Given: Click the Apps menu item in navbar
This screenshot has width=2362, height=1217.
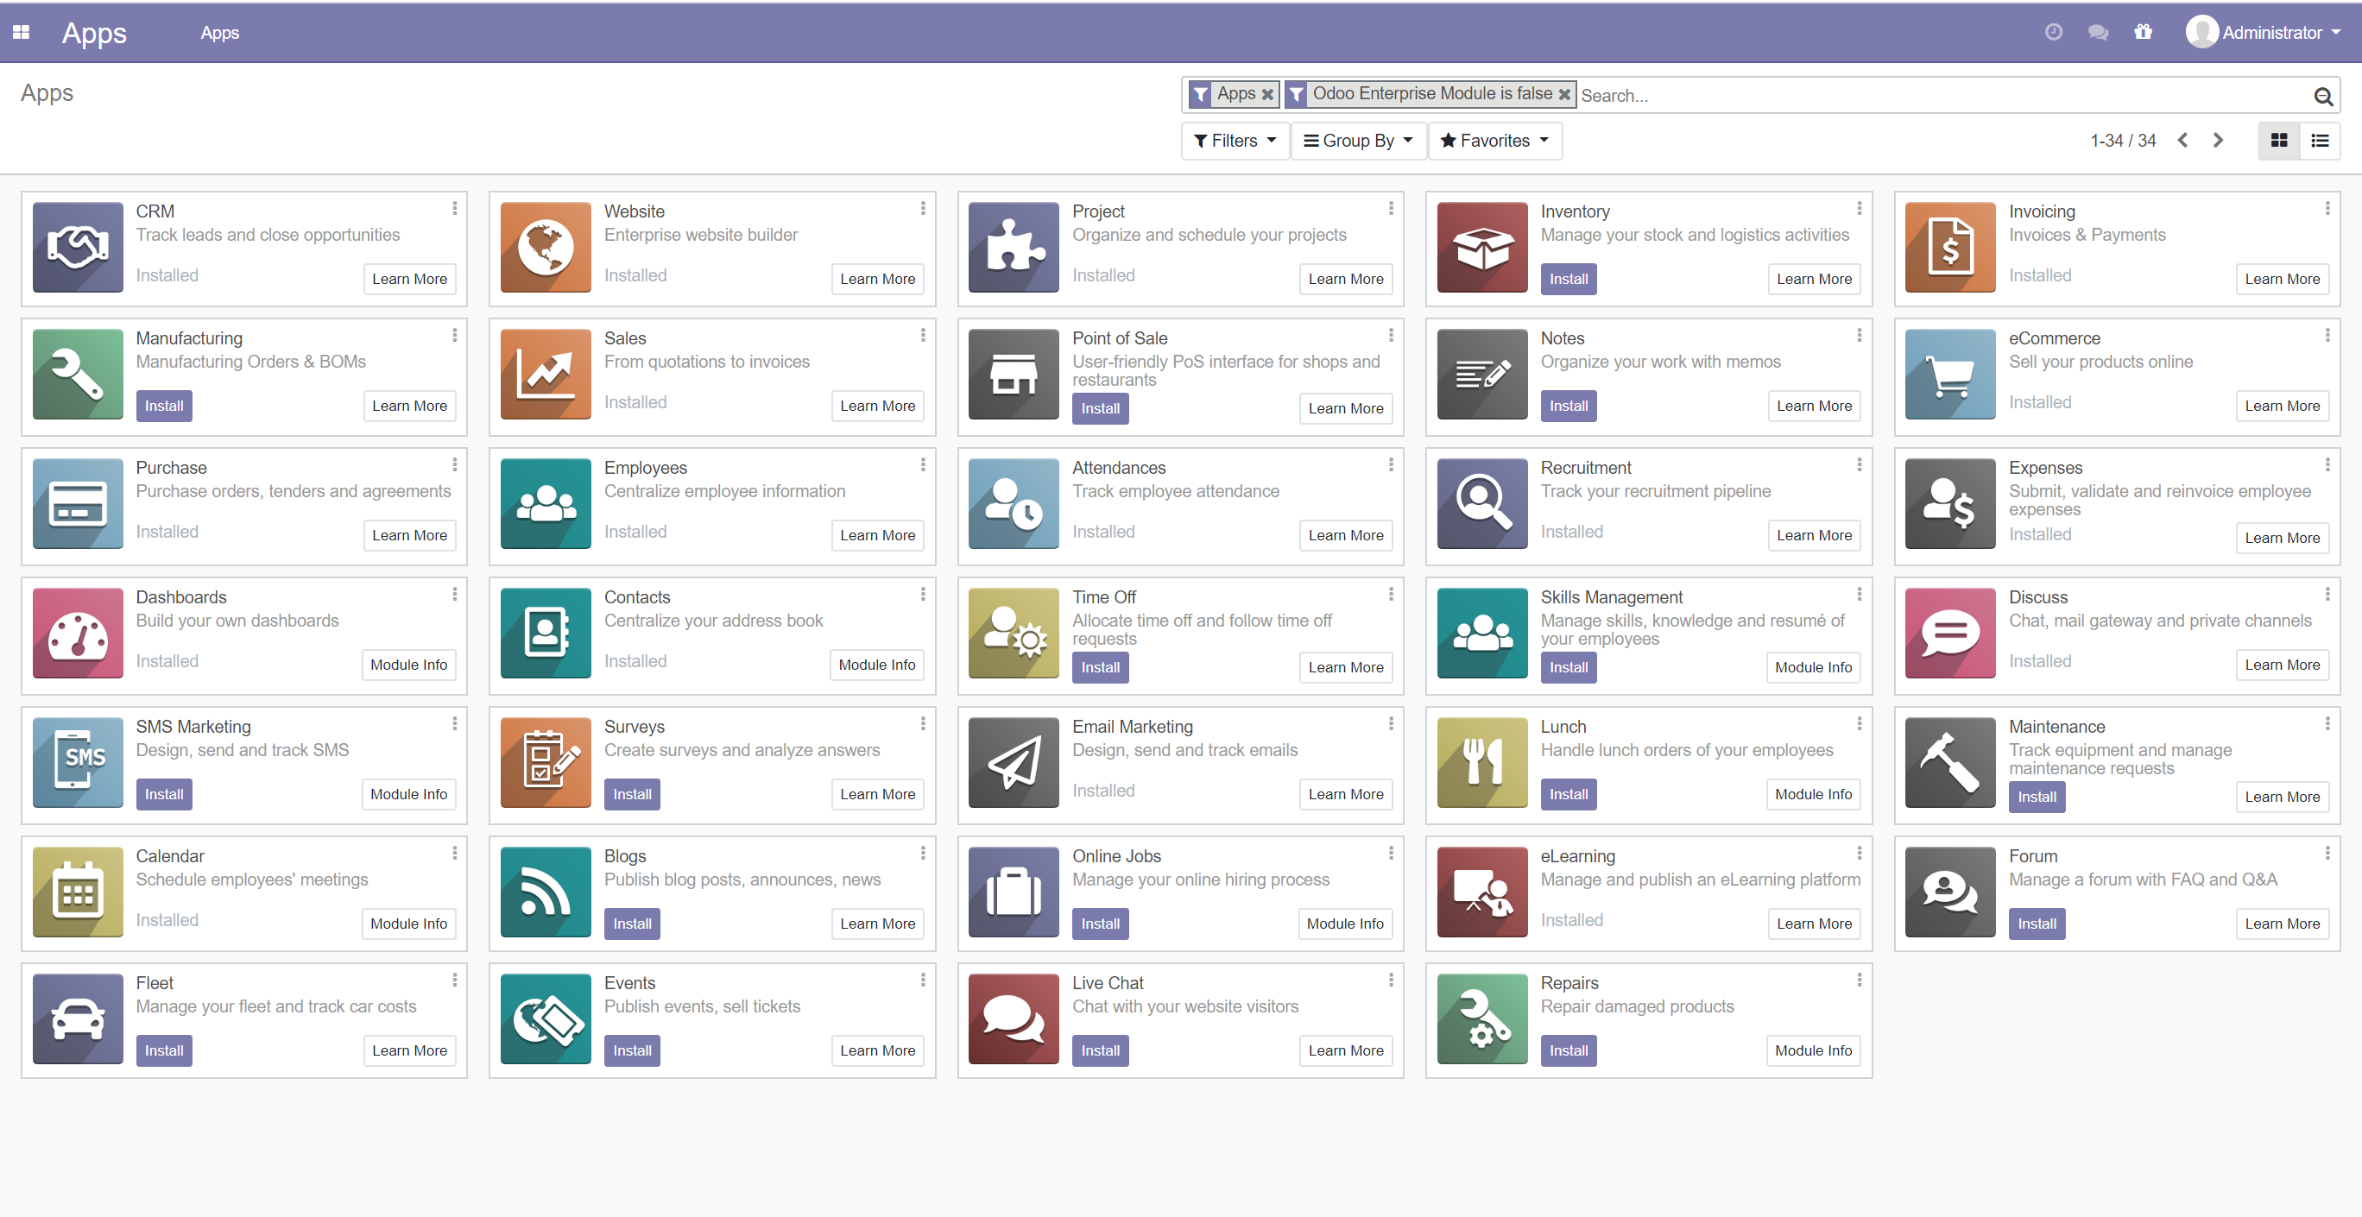Looking at the screenshot, I should coord(220,32).
